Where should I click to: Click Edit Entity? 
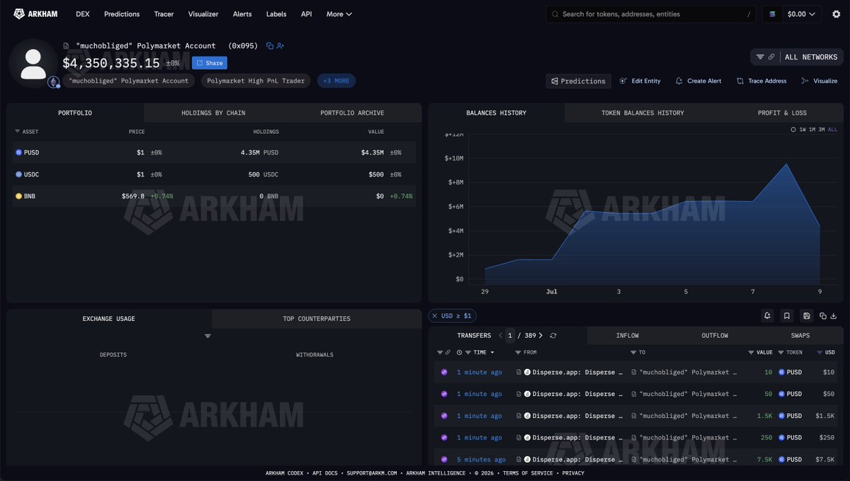tap(640, 81)
